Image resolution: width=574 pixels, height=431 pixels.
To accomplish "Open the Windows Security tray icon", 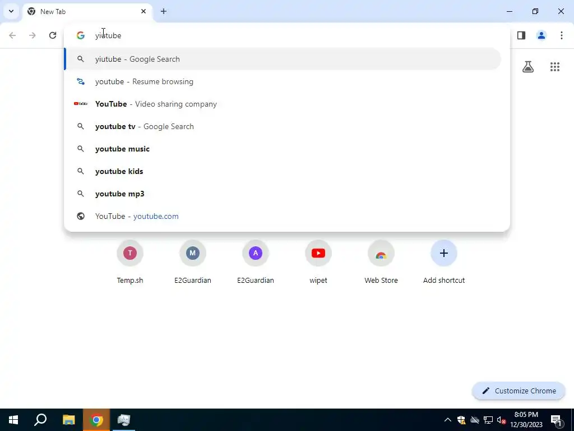I will (461, 420).
